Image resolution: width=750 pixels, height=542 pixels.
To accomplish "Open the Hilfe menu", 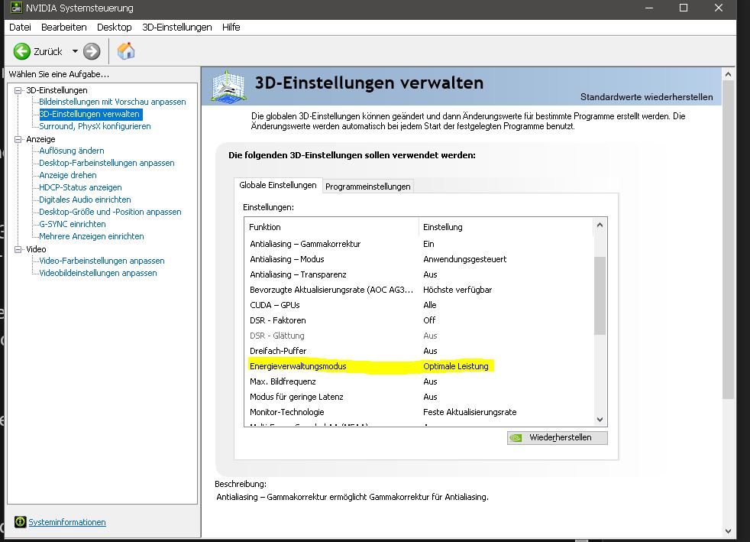I will coord(231,28).
